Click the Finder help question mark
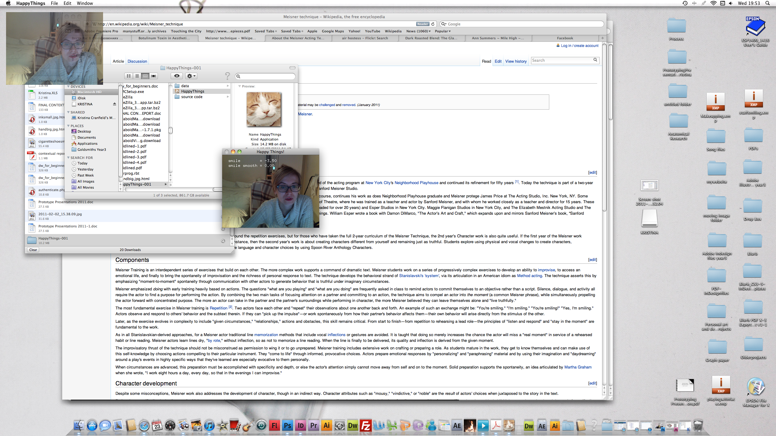The image size is (776, 436). [227, 76]
